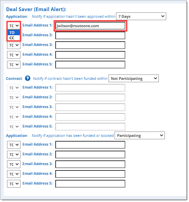Click Email Address 5 field under first Application

pyautogui.click(x=90, y=64)
